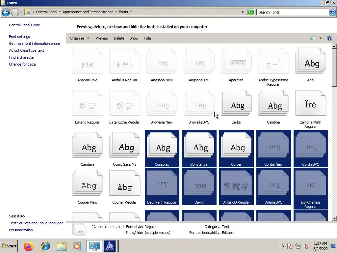Select the Calibri font icon
The image size is (337, 253).
[x=236, y=103]
